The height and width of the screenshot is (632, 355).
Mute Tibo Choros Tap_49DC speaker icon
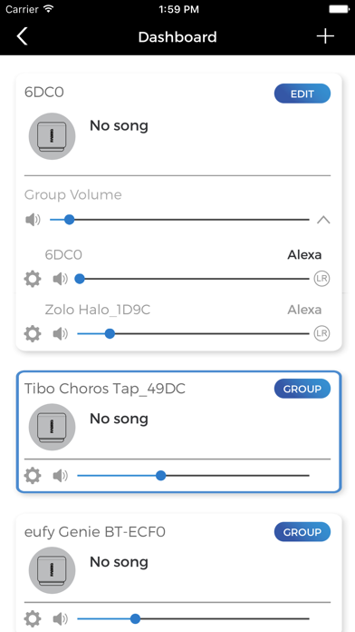tap(61, 476)
